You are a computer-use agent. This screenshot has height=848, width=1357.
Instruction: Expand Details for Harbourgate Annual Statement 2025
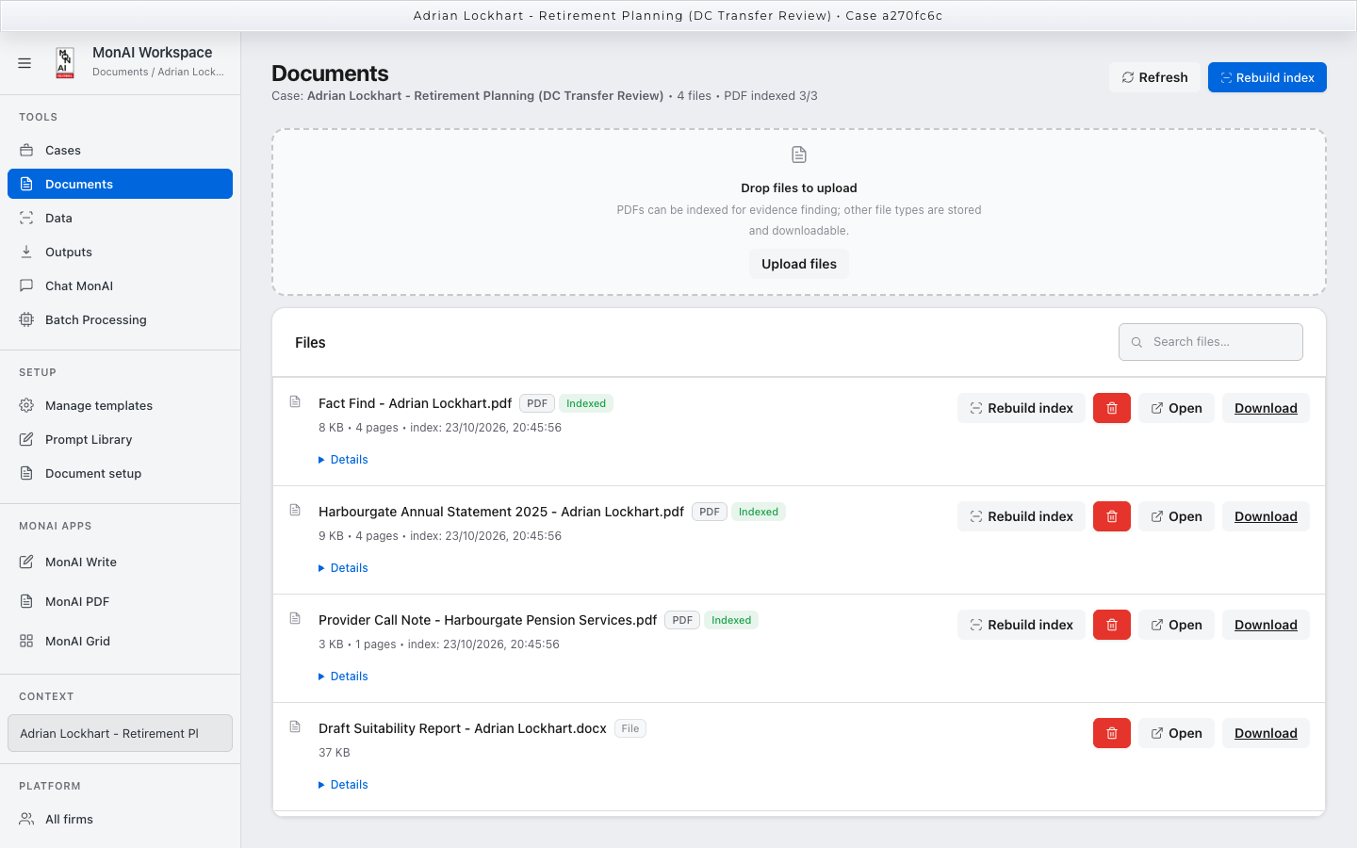pyautogui.click(x=343, y=568)
